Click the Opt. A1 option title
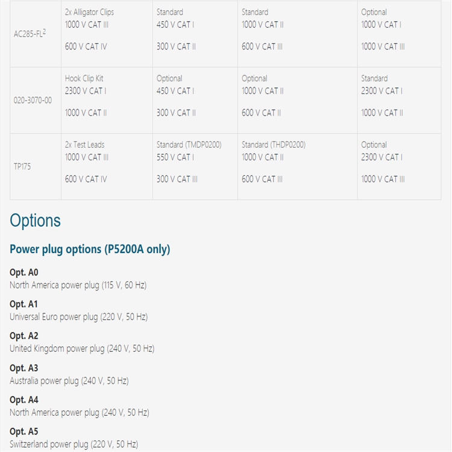Image resolution: width=452 pixels, height=452 pixels. (x=24, y=304)
